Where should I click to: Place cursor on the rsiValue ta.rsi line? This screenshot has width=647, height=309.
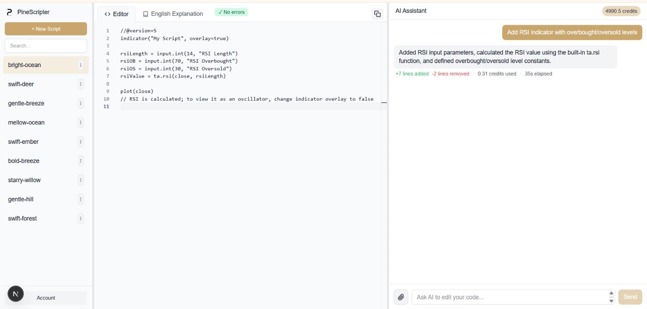(x=173, y=76)
